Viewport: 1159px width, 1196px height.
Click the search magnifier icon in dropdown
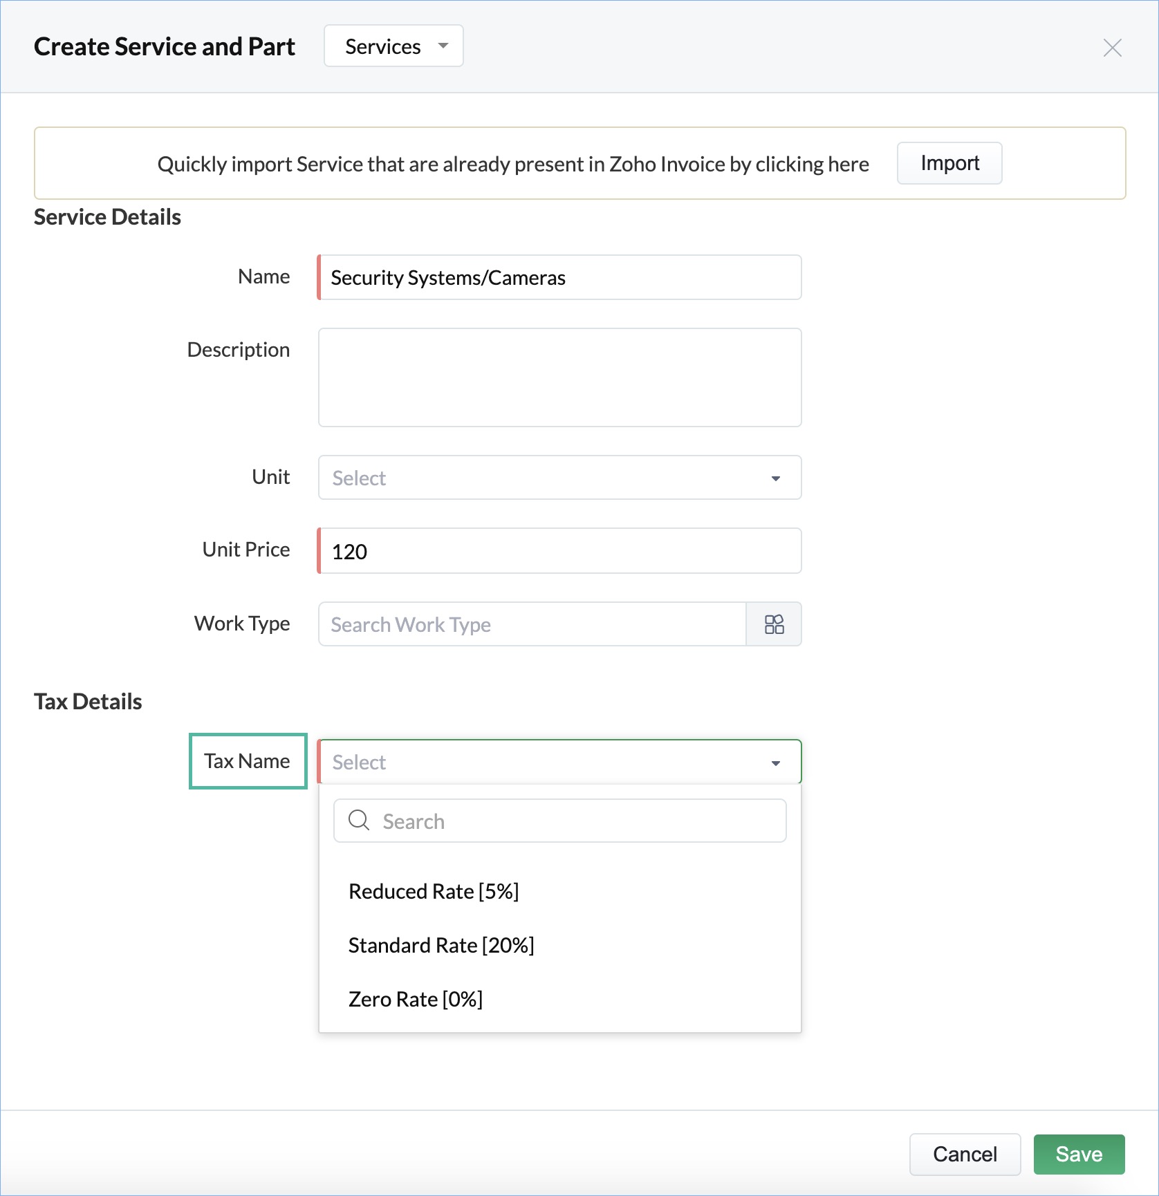tap(359, 821)
